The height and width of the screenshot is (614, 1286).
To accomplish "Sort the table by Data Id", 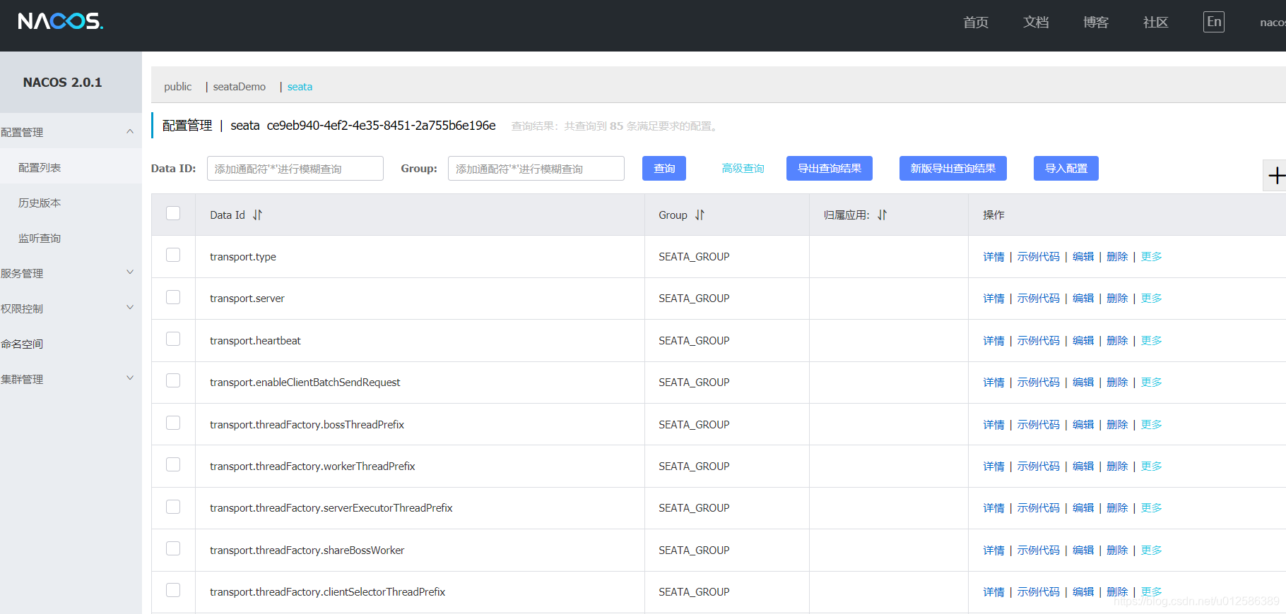I will click(x=257, y=215).
